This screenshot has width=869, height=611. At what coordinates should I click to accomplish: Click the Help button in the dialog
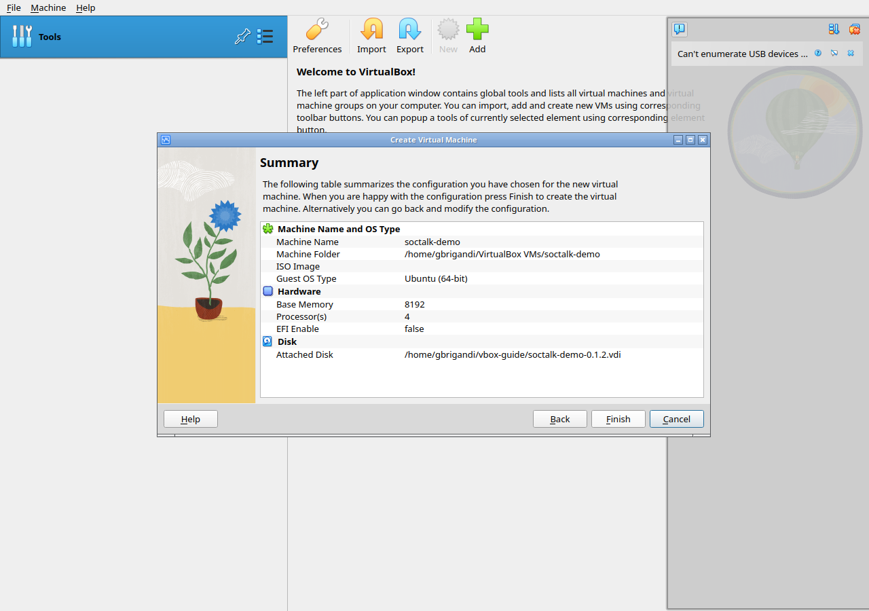191,419
